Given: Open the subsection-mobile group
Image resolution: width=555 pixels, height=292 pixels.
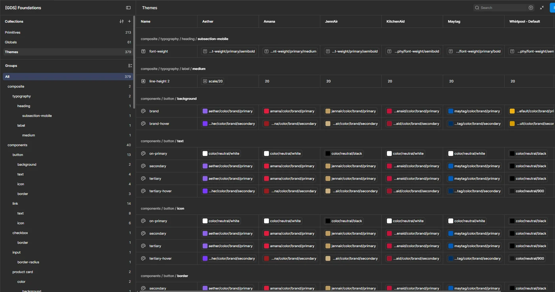Looking at the screenshot, I should click(x=68, y=116).
